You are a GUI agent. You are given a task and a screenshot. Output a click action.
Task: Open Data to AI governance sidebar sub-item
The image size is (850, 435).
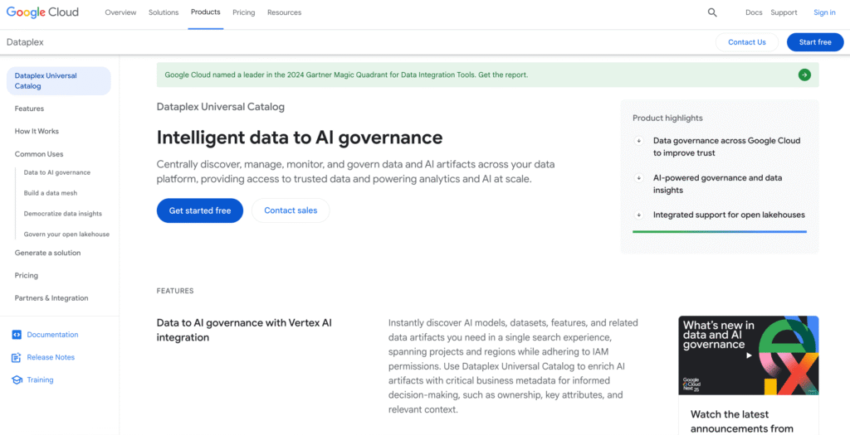pyautogui.click(x=57, y=172)
